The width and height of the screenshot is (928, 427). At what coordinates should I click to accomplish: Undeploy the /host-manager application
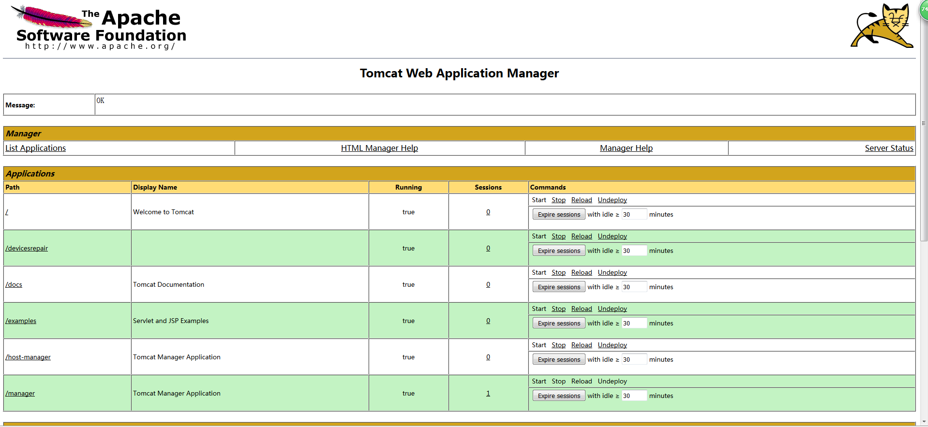coord(612,345)
